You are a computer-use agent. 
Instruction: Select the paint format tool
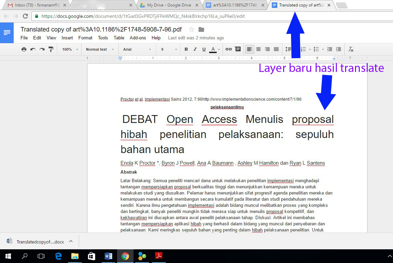[x=51, y=49]
